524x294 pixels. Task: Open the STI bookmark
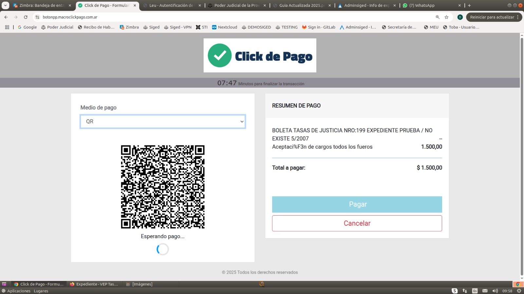202,27
